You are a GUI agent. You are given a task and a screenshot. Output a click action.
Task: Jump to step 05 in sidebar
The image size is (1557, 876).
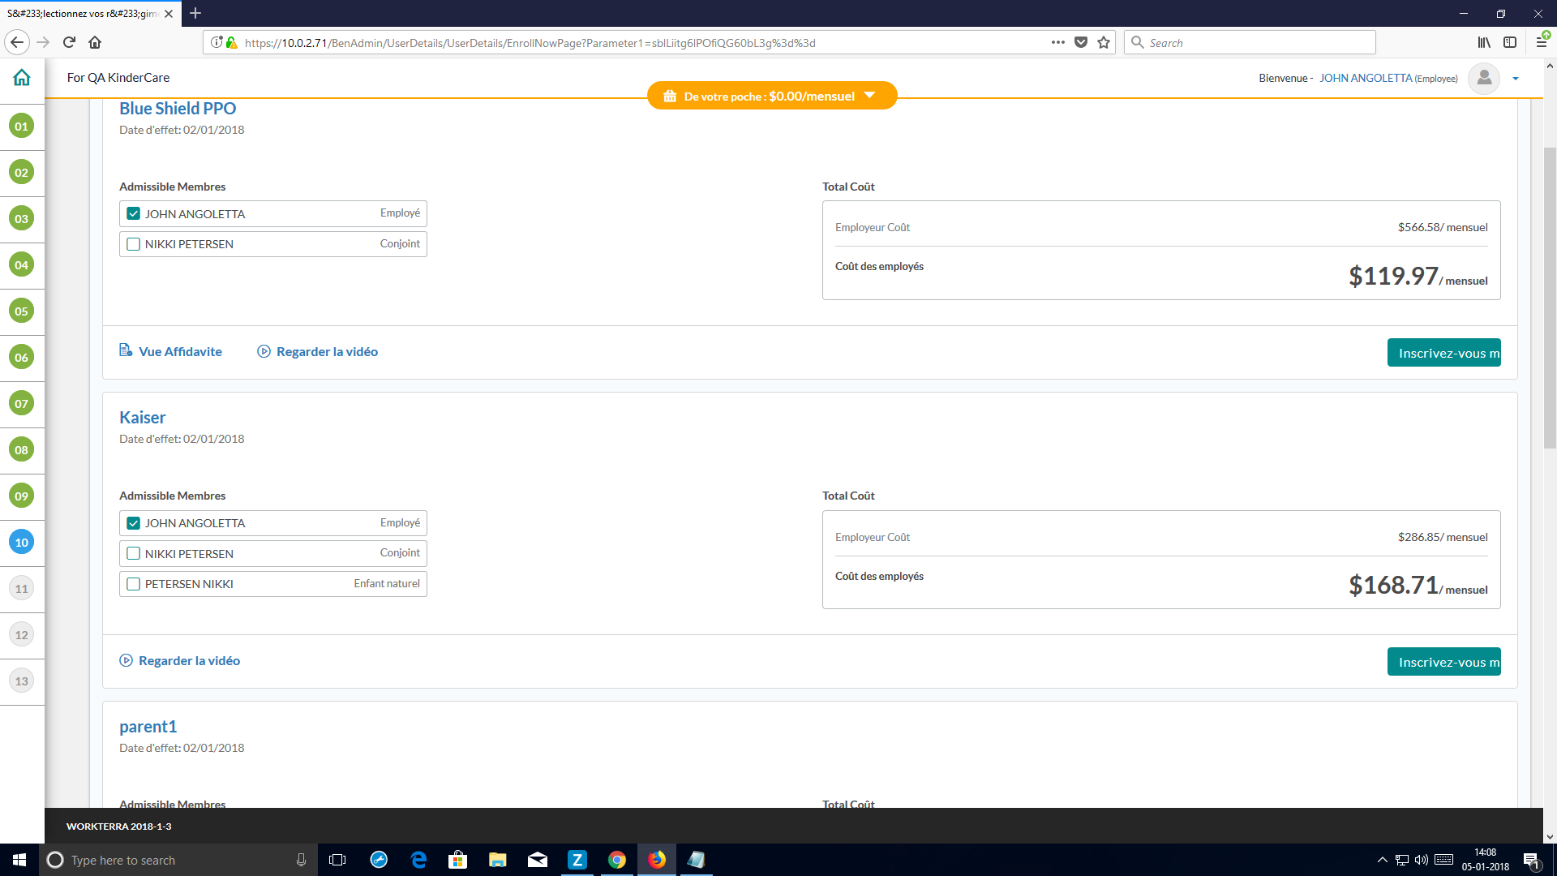click(21, 311)
